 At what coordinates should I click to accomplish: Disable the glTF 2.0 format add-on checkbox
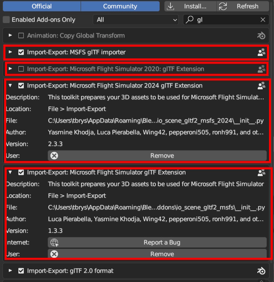pyautogui.click(x=21, y=271)
